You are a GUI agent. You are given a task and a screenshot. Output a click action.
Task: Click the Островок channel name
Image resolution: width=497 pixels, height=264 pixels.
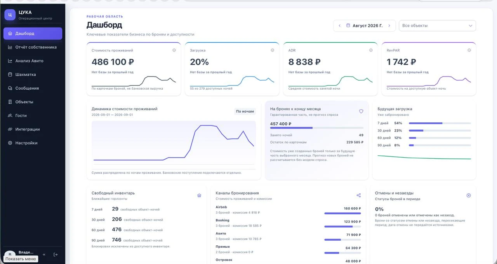click(x=224, y=260)
